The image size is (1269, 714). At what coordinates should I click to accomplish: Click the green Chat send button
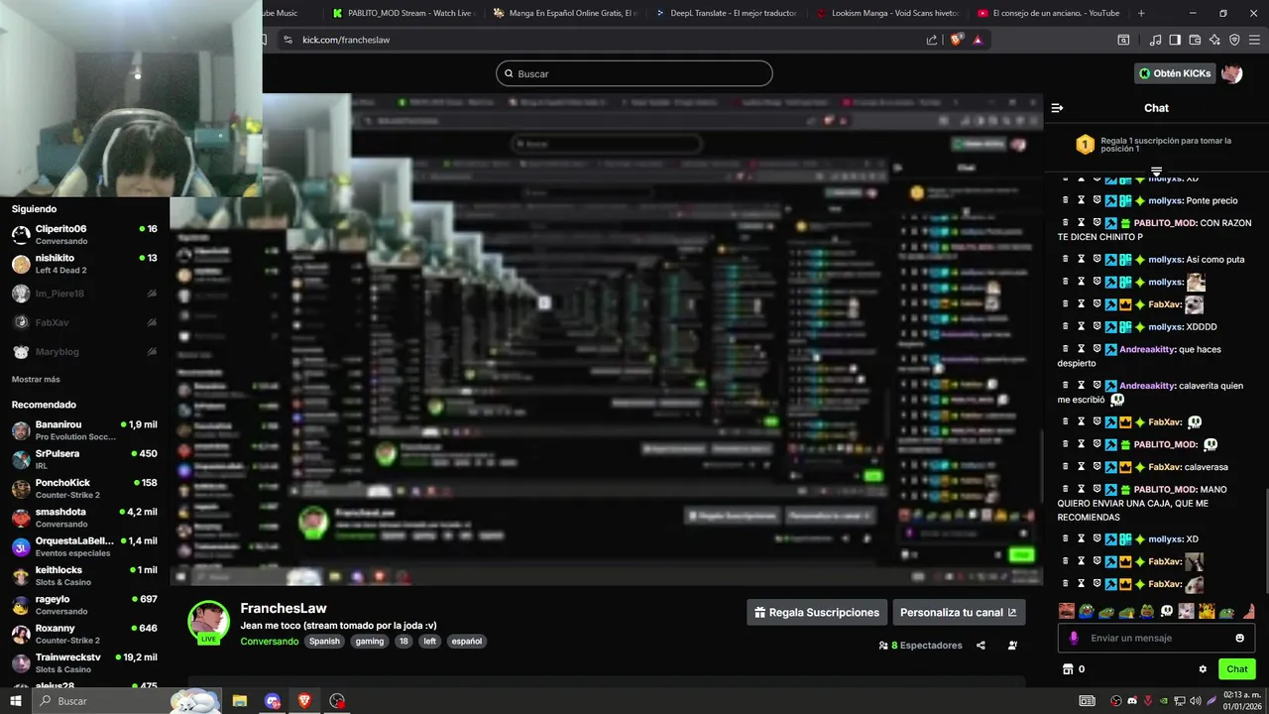coord(1236,669)
